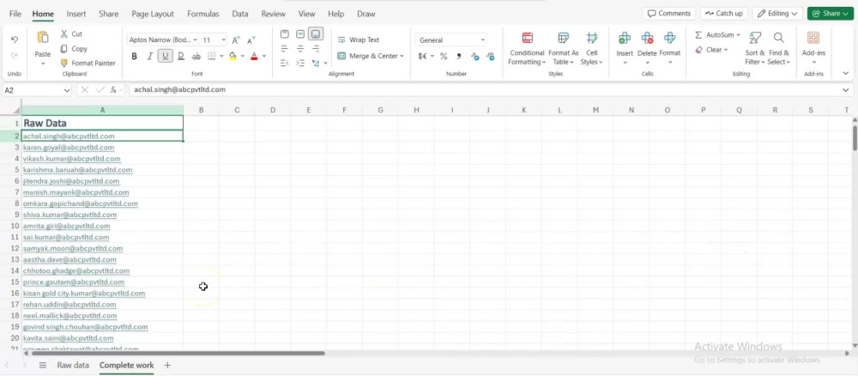Increase indent in alignment group
The image size is (858, 376).
click(299, 63)
